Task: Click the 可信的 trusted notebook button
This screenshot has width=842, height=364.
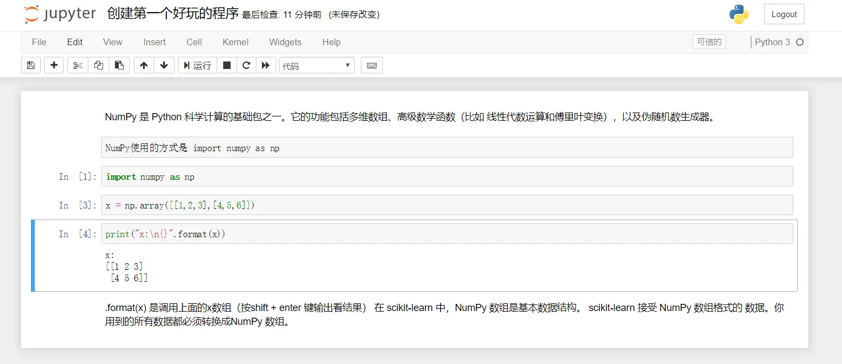Action: 709,42
